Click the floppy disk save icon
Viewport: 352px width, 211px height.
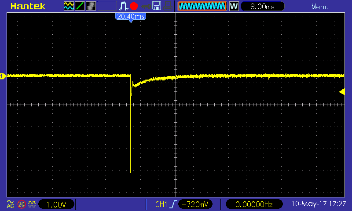click(157, 6)
